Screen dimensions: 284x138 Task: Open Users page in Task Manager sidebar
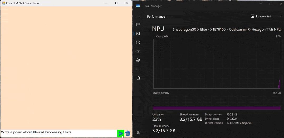[x=138, y=60]
